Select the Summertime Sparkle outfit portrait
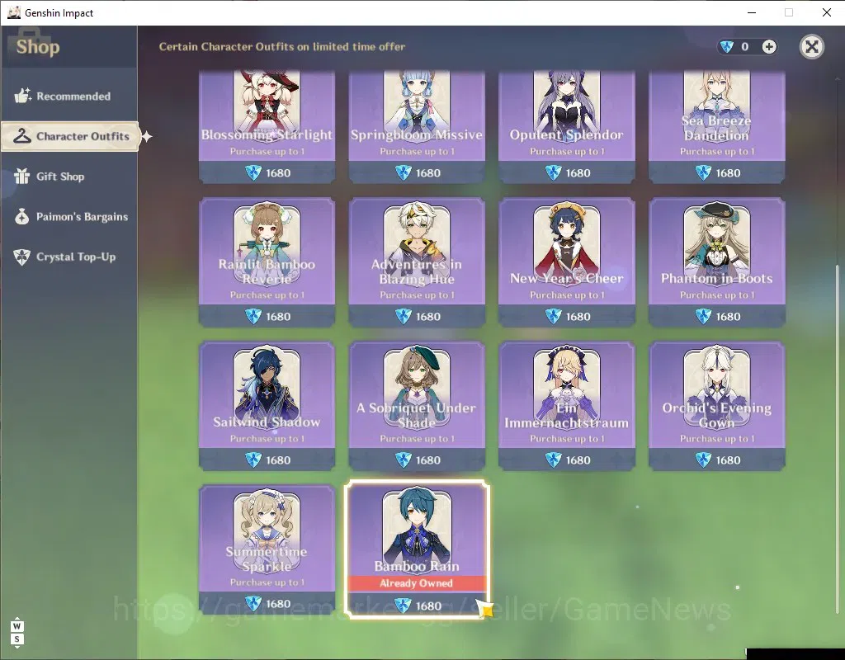 click(x=267, y=531)
